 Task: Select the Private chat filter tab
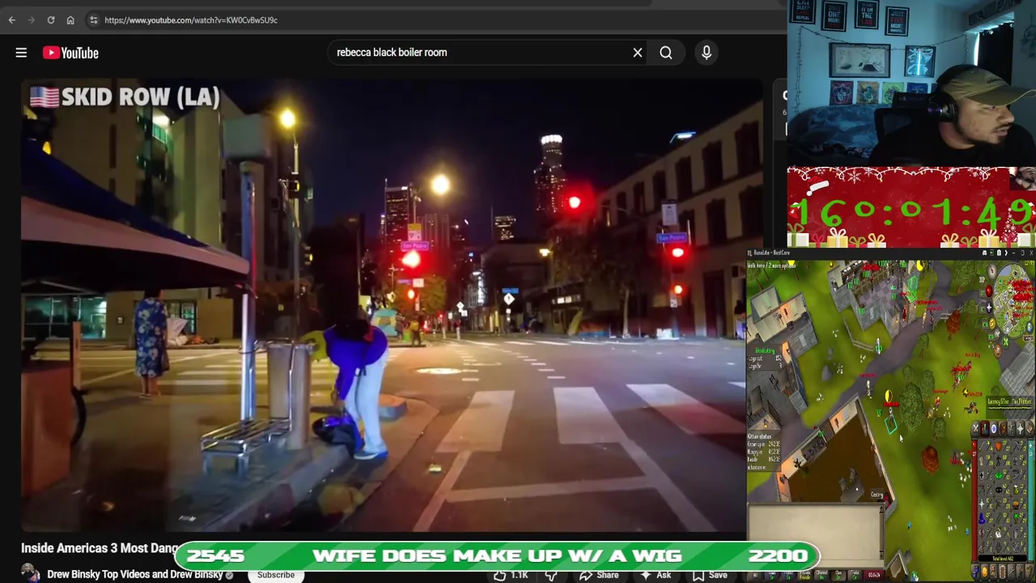(805, 575)
